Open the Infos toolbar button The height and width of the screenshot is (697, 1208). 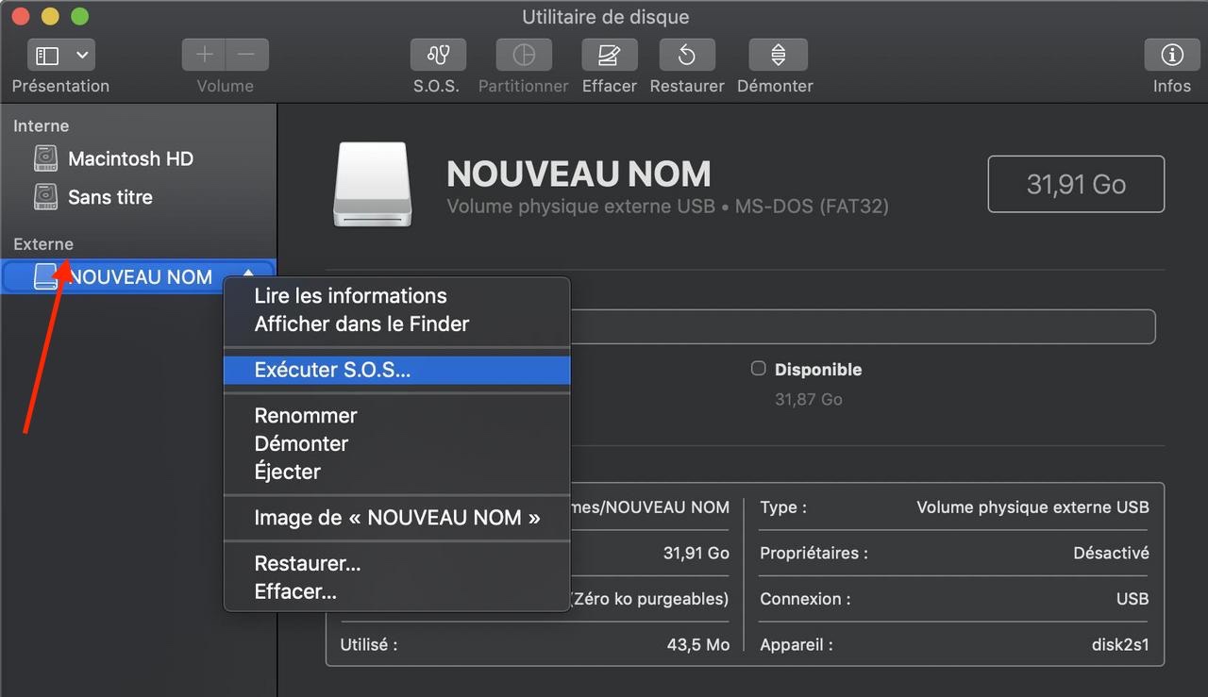(x=1172, y=55)
